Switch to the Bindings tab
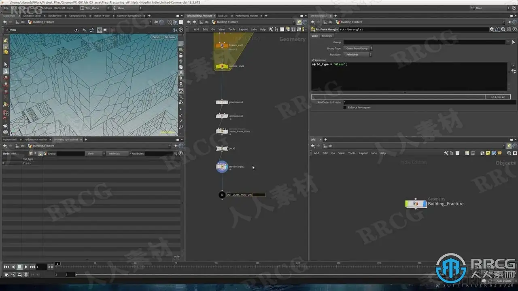The height and width of the screenshot is (291, 518). (x=327, y=36)
